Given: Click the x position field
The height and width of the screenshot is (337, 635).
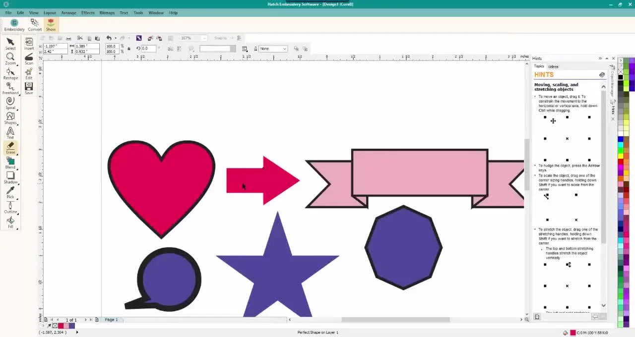Looking at the screenshot, I should [55, 46].
